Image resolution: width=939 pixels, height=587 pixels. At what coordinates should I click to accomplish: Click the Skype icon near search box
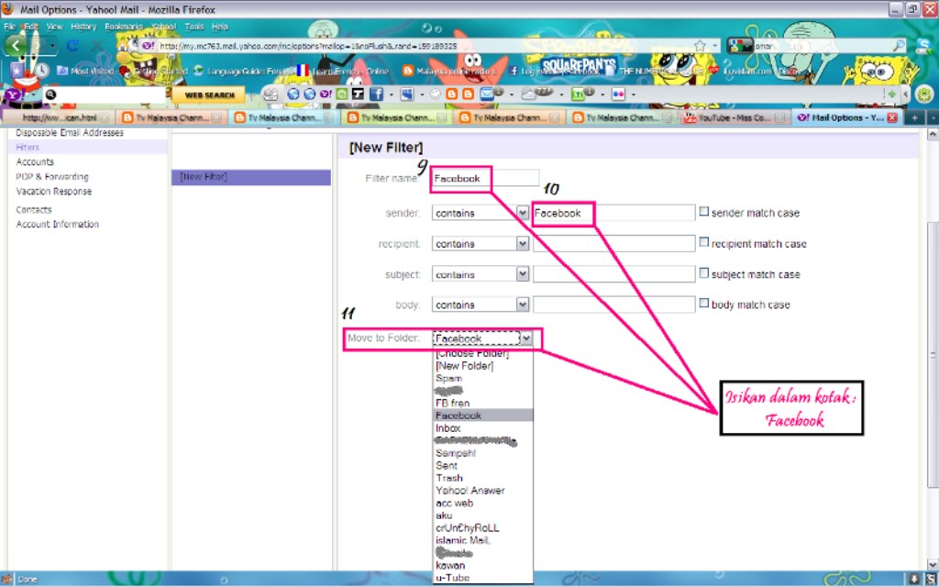coord(922,46)
